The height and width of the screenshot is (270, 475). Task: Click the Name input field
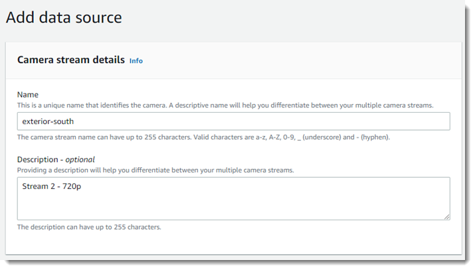point(233,121)
